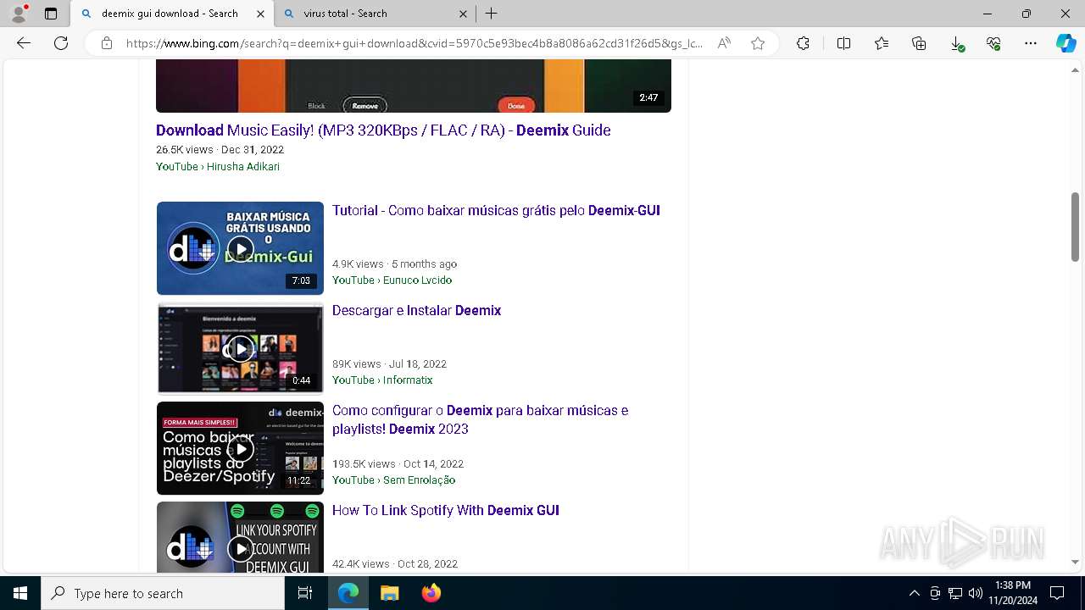Screen dimensions: 1085x610
Task: Open the tab actions menu icon
Action: click(x=51, y=14)
